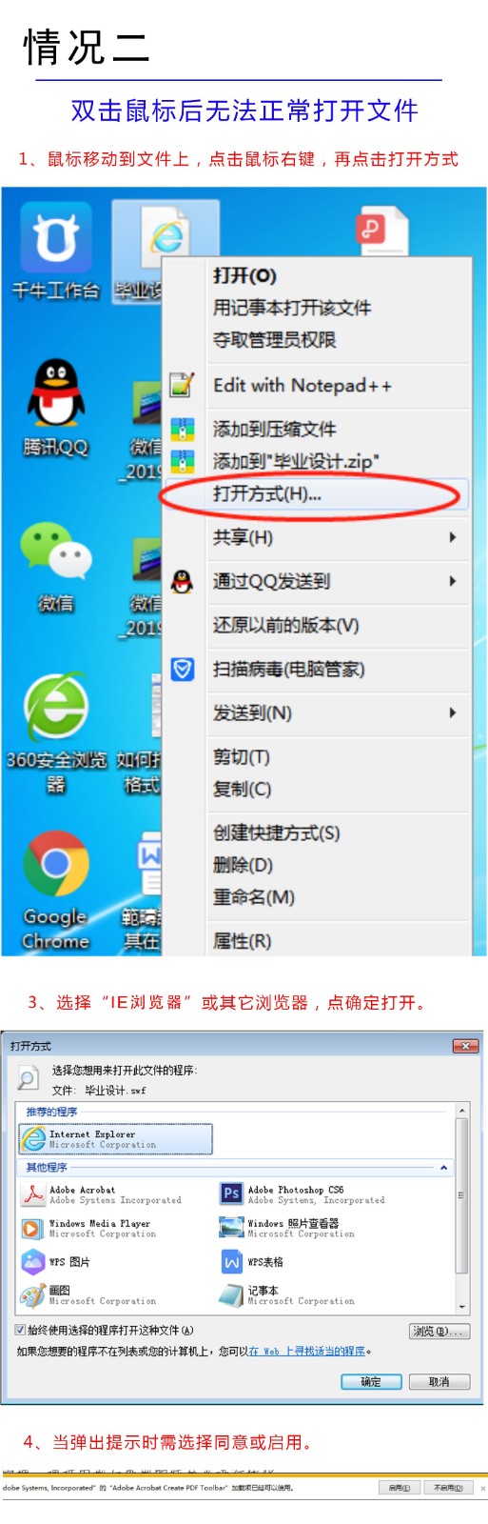Image resolution: width=488 pixels, height=1524 pixels.
Task: Collapse the 其他程序 section chevron
Action: pyautogui.click(x=443, y=1167)
